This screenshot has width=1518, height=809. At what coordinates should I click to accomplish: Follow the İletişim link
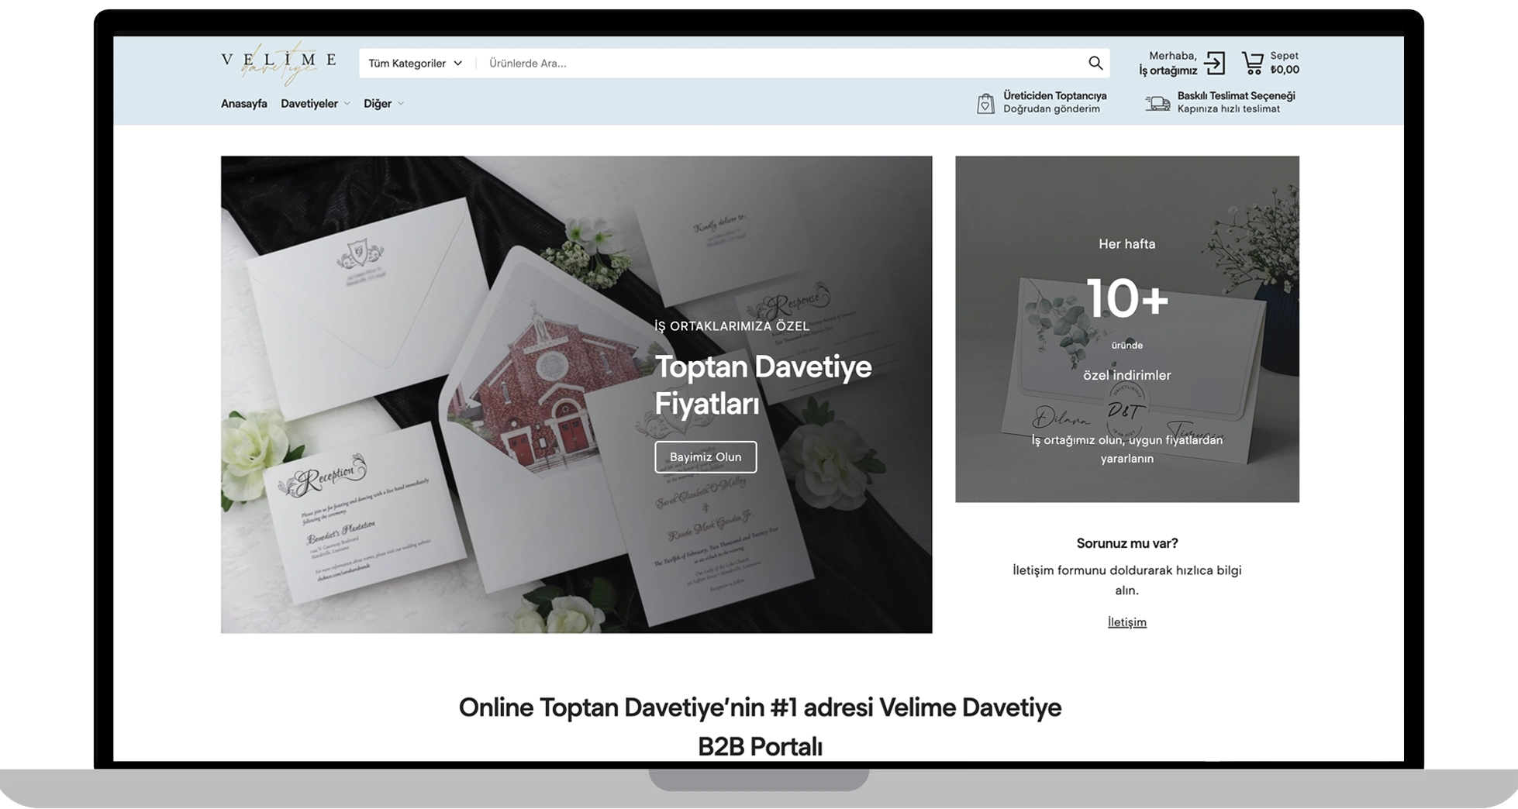[x=1126, y=622]
